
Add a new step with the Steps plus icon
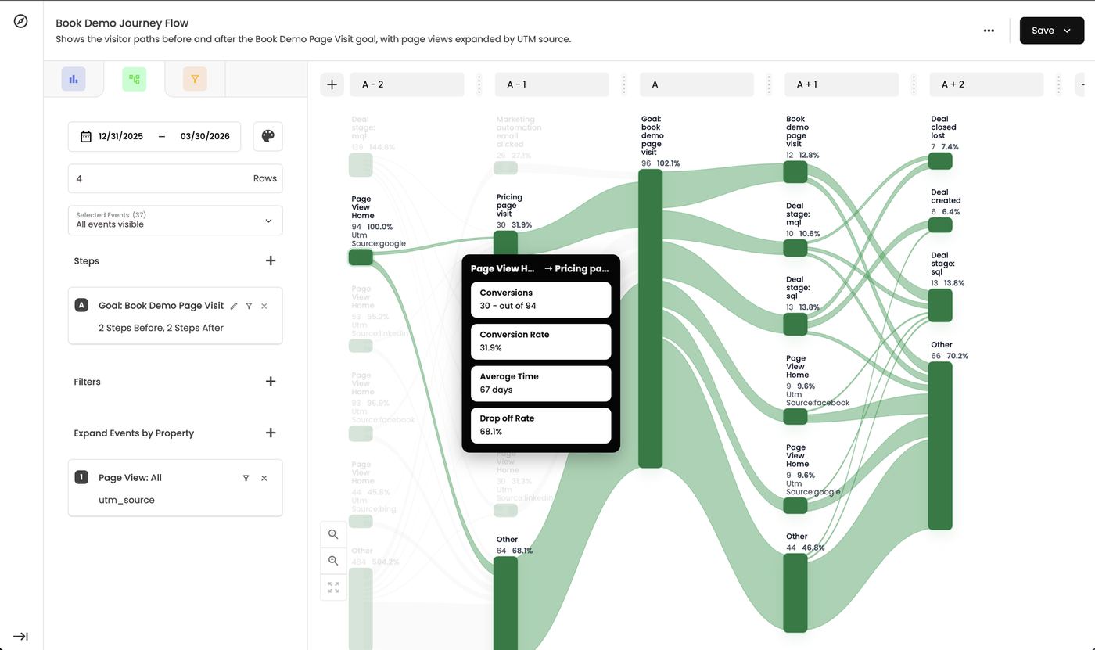coord(271,260)
